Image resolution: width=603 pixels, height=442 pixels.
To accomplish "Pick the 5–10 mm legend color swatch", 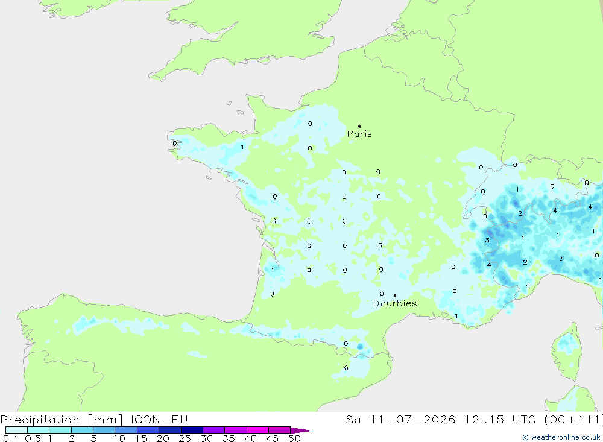I will (x=104, y=430).
